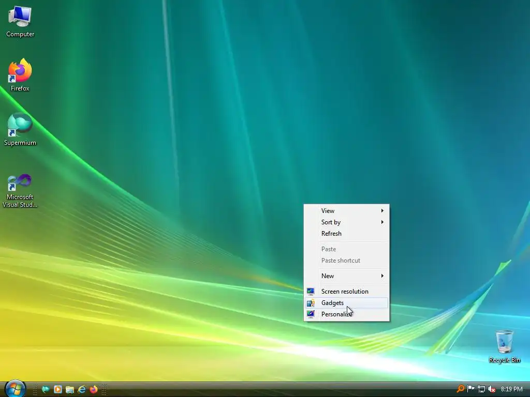Viewport: 530px width, 397px height.
Task: Expand the View submenu arrow
Action: 382,211
